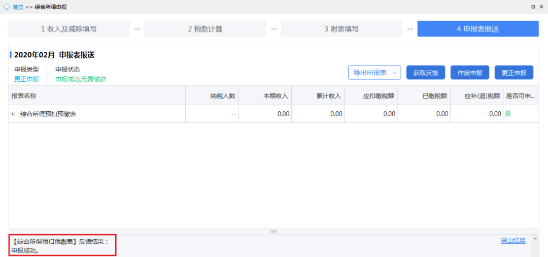Click the blue 更正申报 status text
548x257 pixels.
pos(26,79)
